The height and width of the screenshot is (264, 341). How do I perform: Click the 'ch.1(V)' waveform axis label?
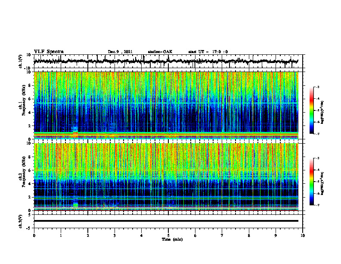[20, 61]
